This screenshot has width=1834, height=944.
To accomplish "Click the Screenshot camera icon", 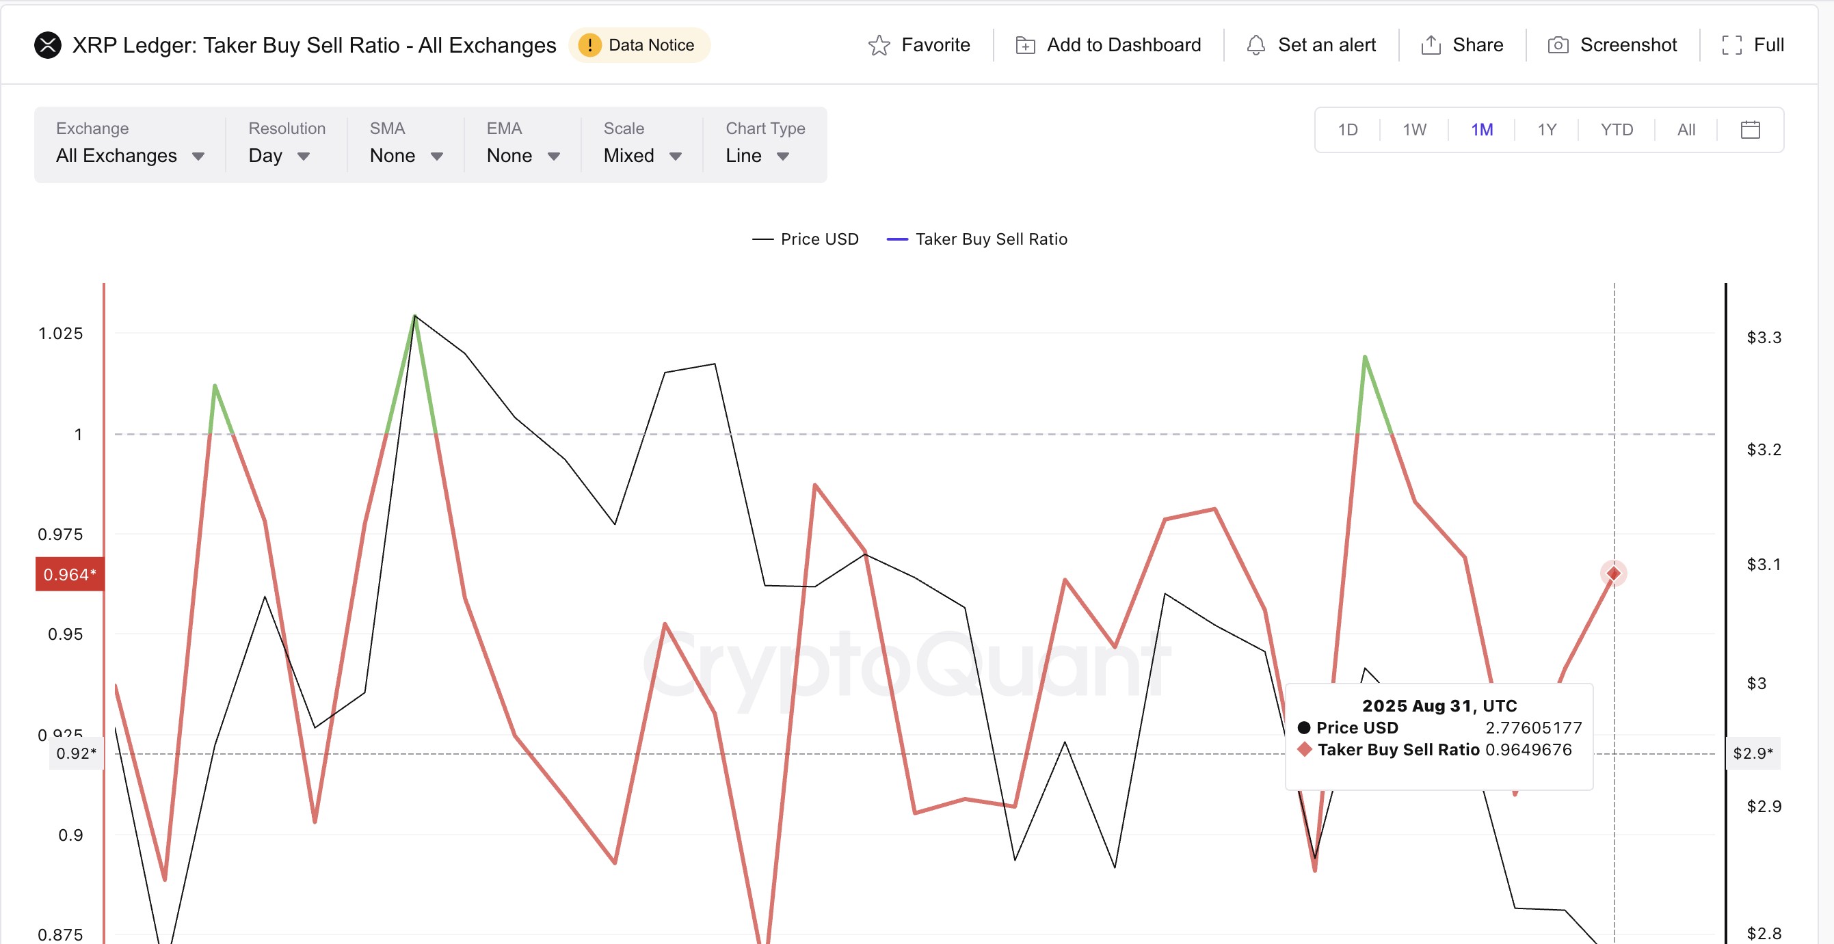I will (x=1558, y=45).
